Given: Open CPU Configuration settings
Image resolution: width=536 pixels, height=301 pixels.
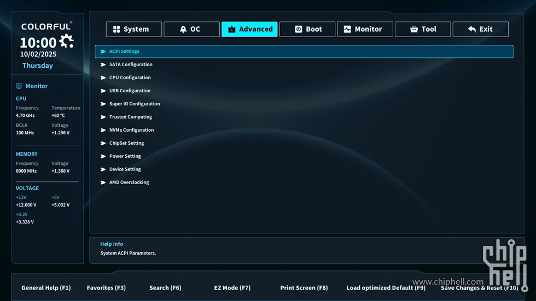Looking at the screenshot, I should coord(130,78).
